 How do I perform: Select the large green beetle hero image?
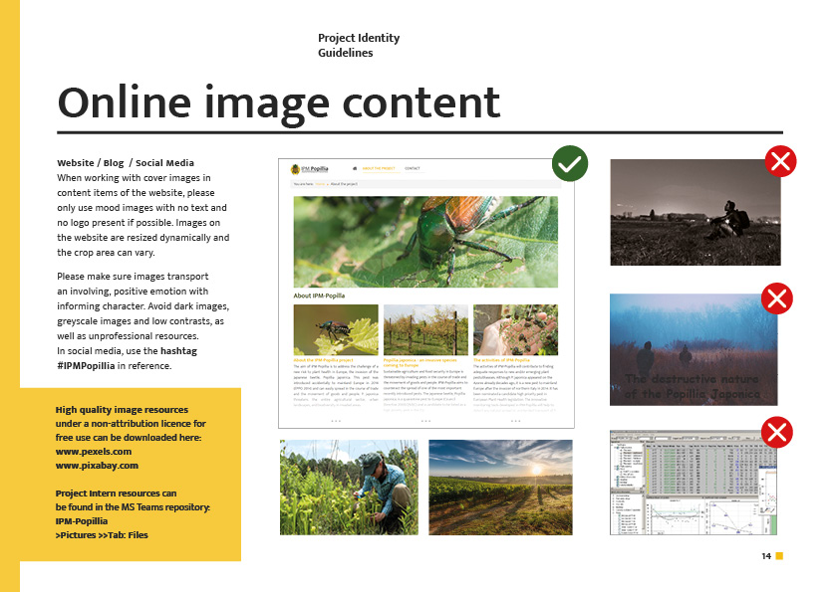[x=424, y=241]
